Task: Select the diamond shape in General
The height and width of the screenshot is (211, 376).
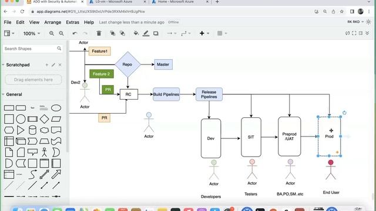Action: [45, 119]
